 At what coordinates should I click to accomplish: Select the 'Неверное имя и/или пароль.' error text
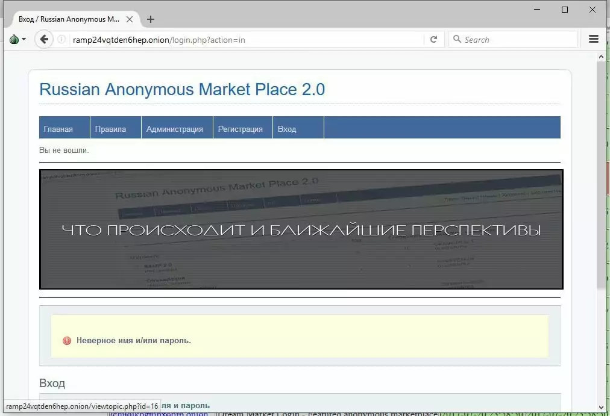133,341
